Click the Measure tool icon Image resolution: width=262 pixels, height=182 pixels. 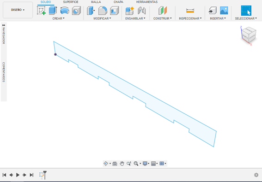point(190,11)
